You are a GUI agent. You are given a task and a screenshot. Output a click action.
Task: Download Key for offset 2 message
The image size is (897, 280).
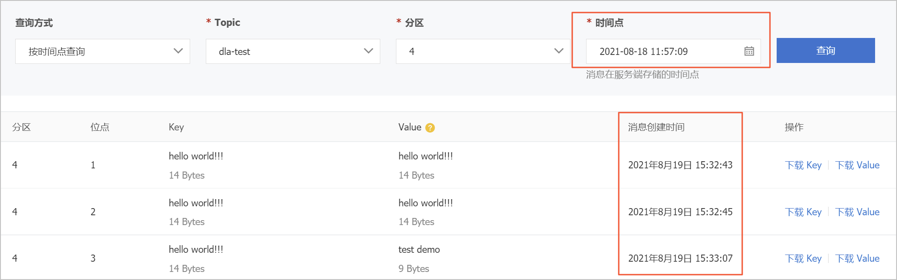(x=803, y=212)
